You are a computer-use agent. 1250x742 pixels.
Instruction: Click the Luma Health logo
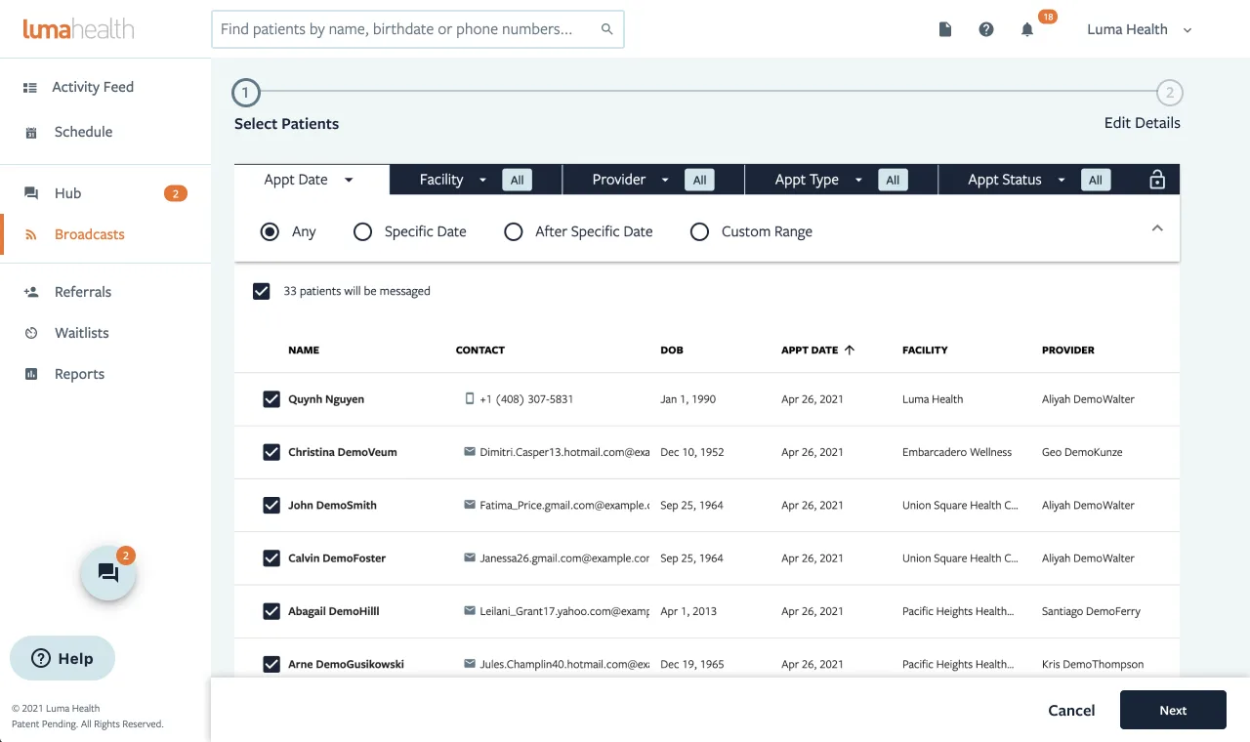[x=78, y=29]
